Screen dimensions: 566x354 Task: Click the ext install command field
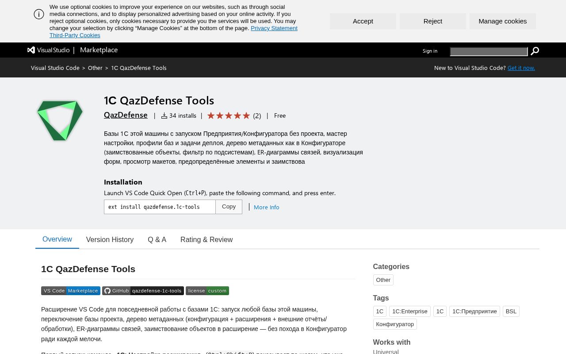pos(160,207)
